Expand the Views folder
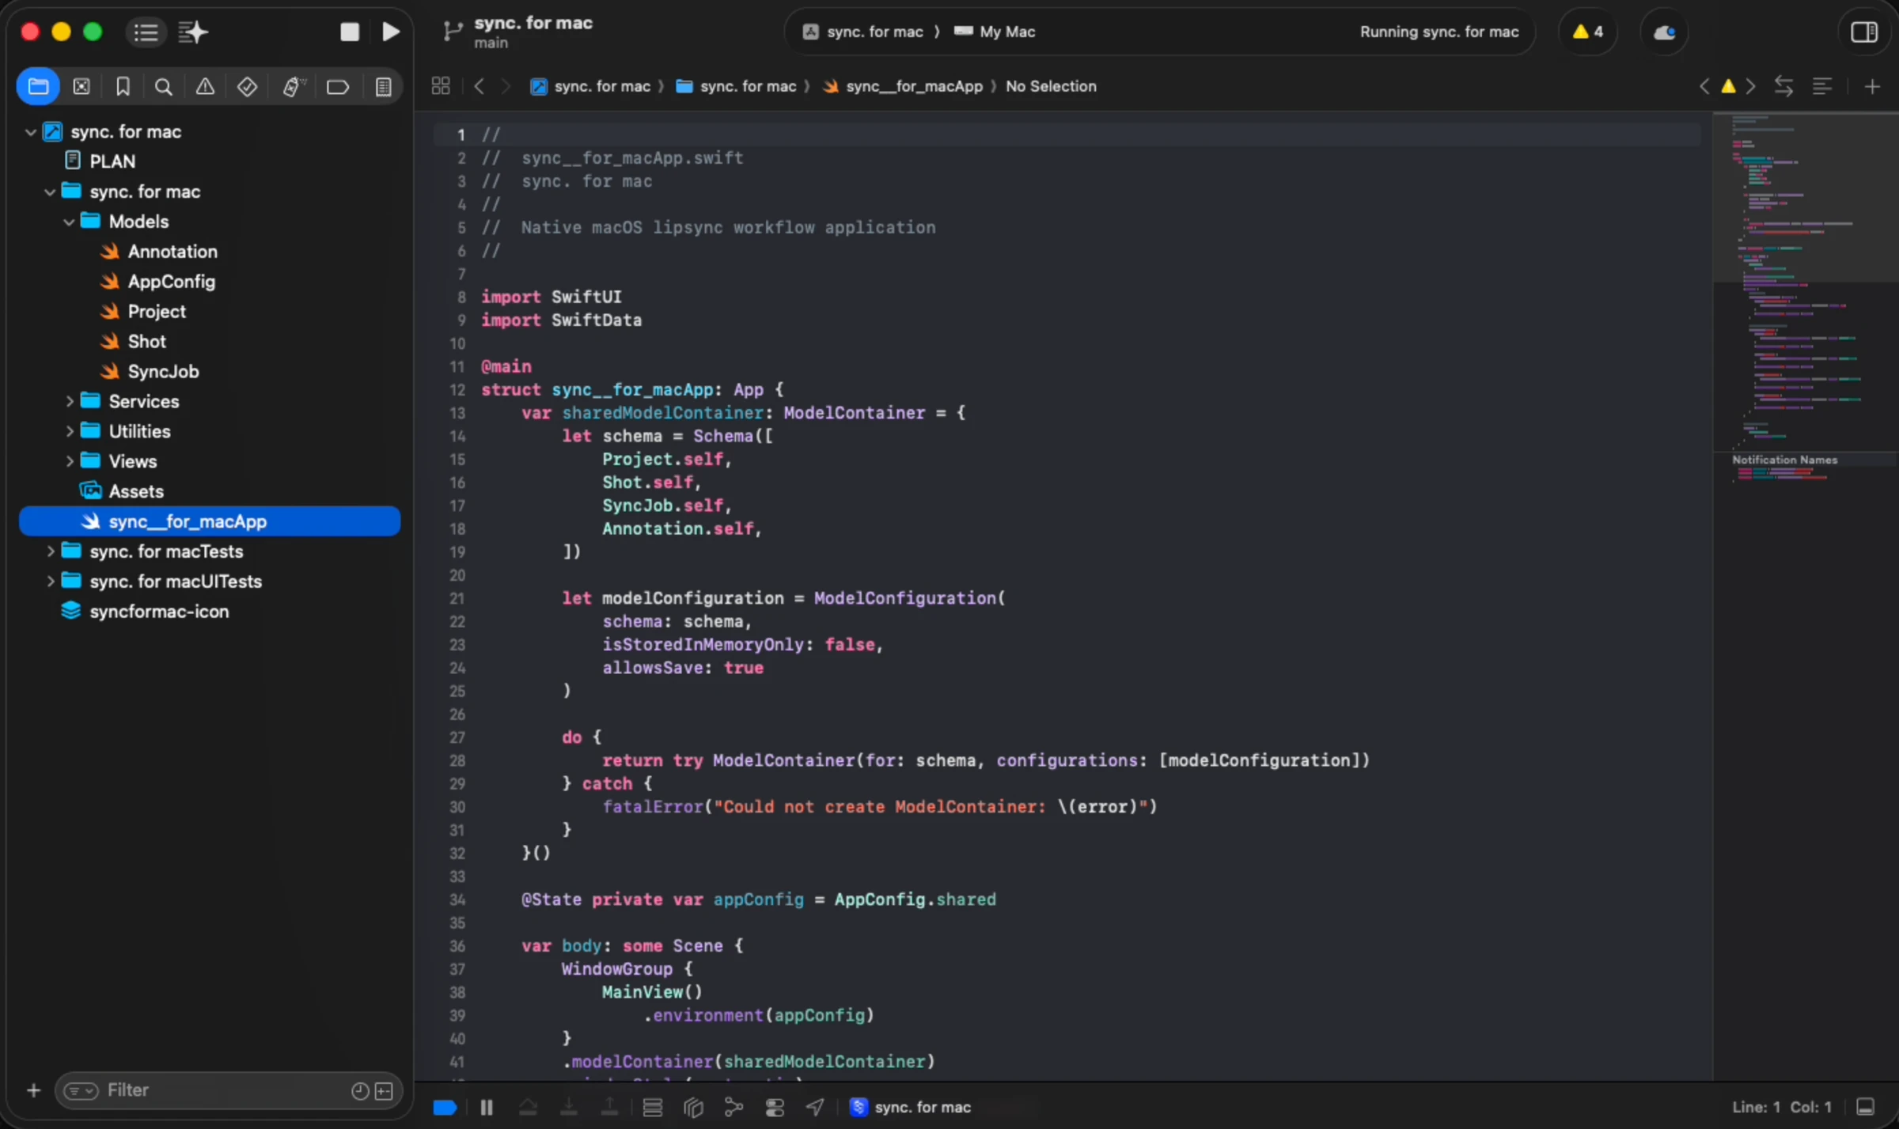The height and width of the screenshot is (1129, 1899). (x=69, y=461)
